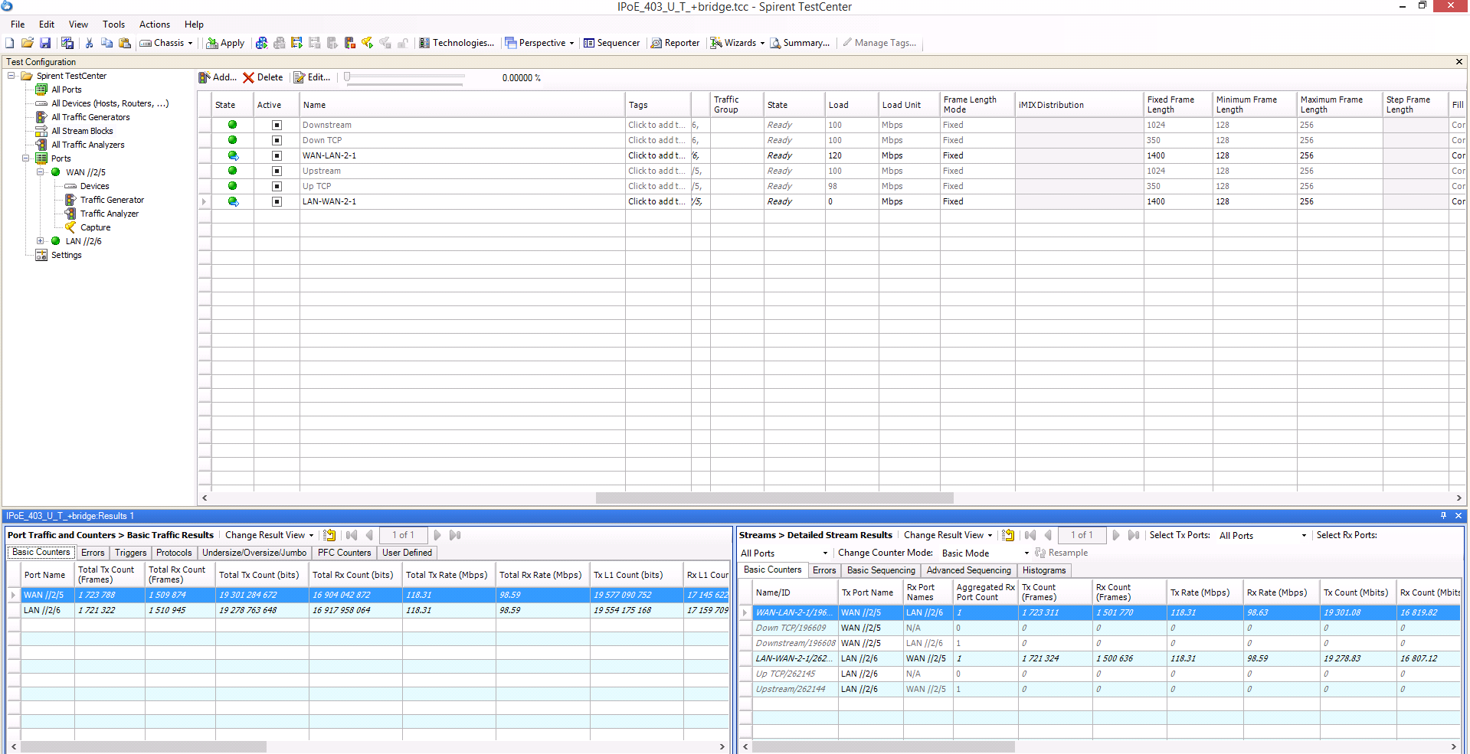Screen dimensions: 1470x754
Task: Close the Test Configuration panel
Action: [x=1459, y=62]
